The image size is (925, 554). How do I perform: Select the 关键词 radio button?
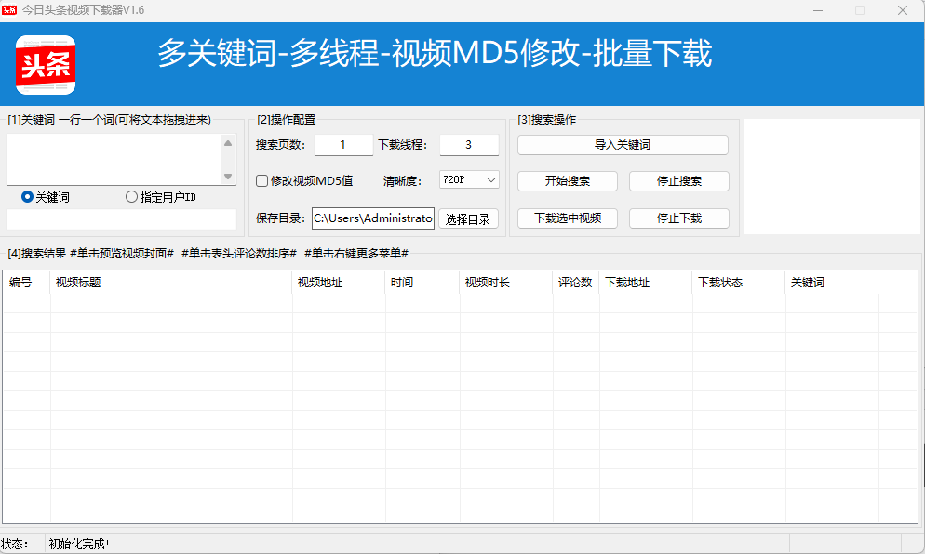tap(27, 197)
